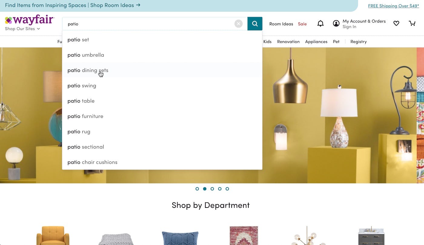Open the Appliances menu item

[x=316, y=42]
